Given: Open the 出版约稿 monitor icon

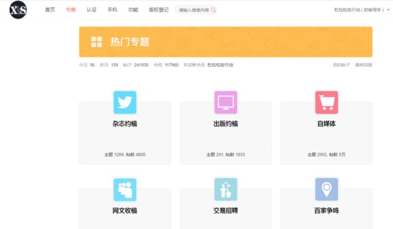Looking at the screenshot, I should pos(226,103).
